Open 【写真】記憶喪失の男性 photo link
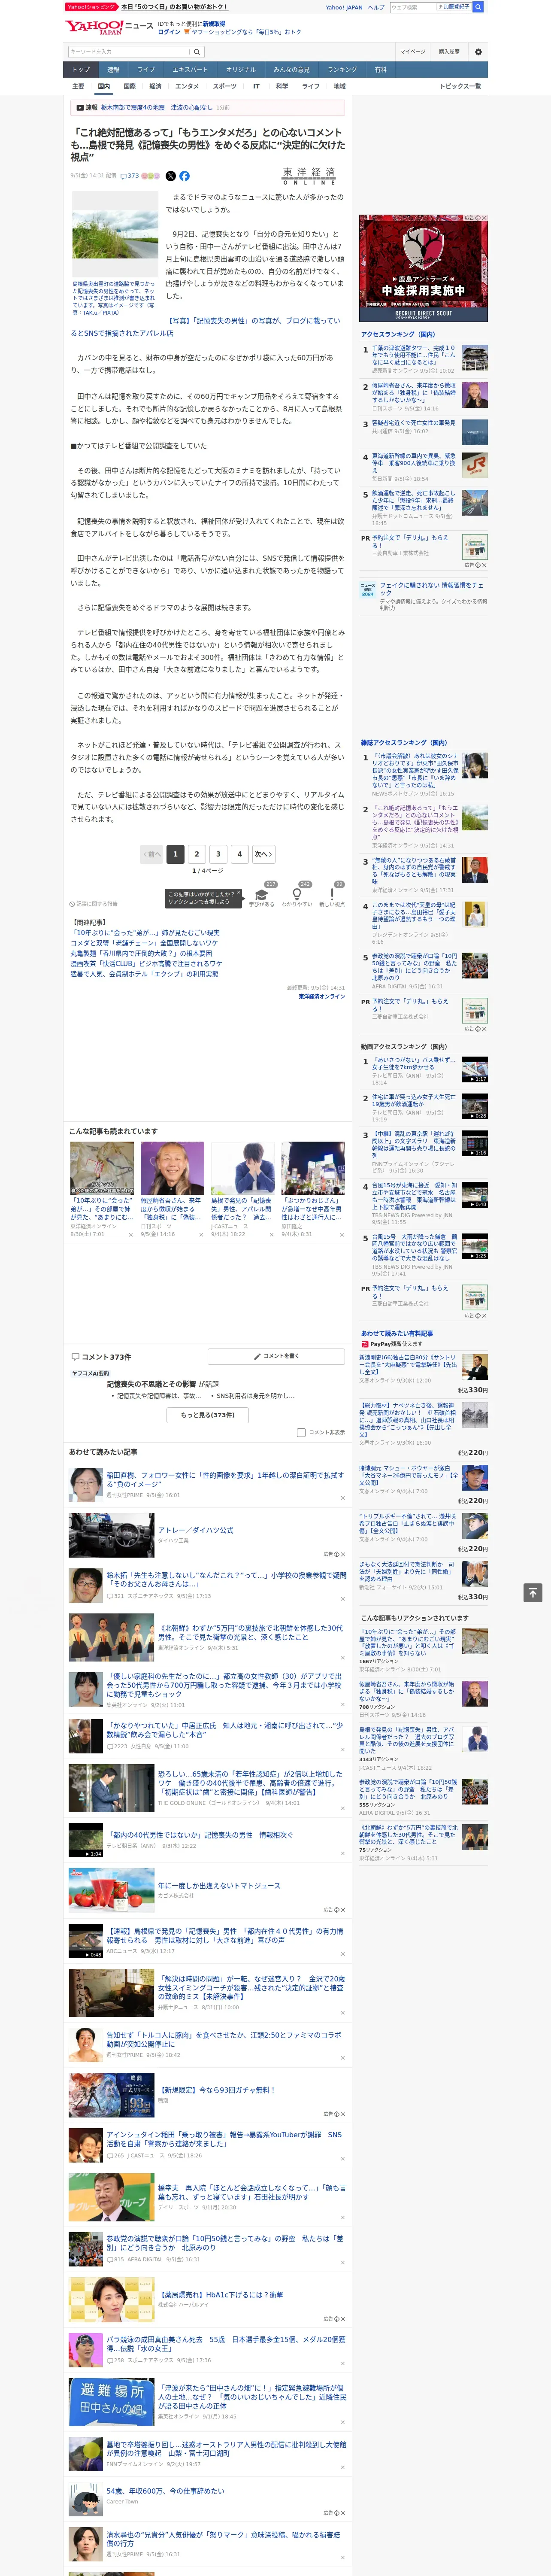Viewport: 551px width, 2576px height. [x=206, y=327]
